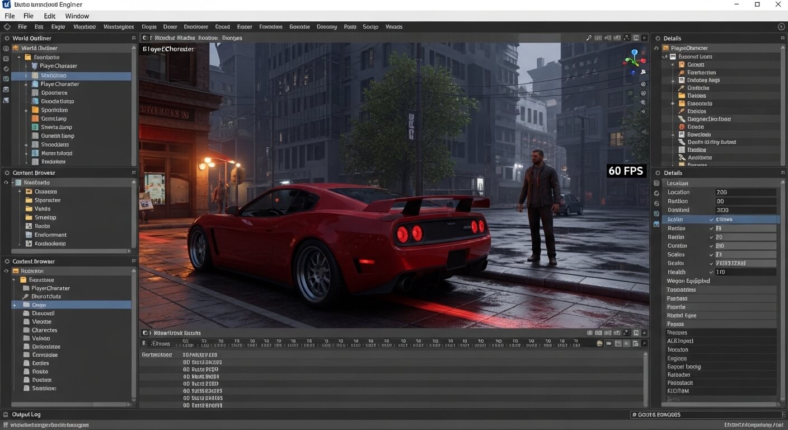Click the Location value input field
The width and height of the screenshot is (788, 430).
pyautogui.click(x=745, y=192)
